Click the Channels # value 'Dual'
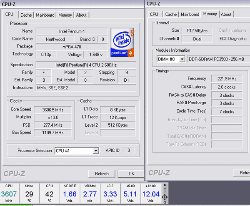This screenshot has width=250, height=206. point(197,39)
